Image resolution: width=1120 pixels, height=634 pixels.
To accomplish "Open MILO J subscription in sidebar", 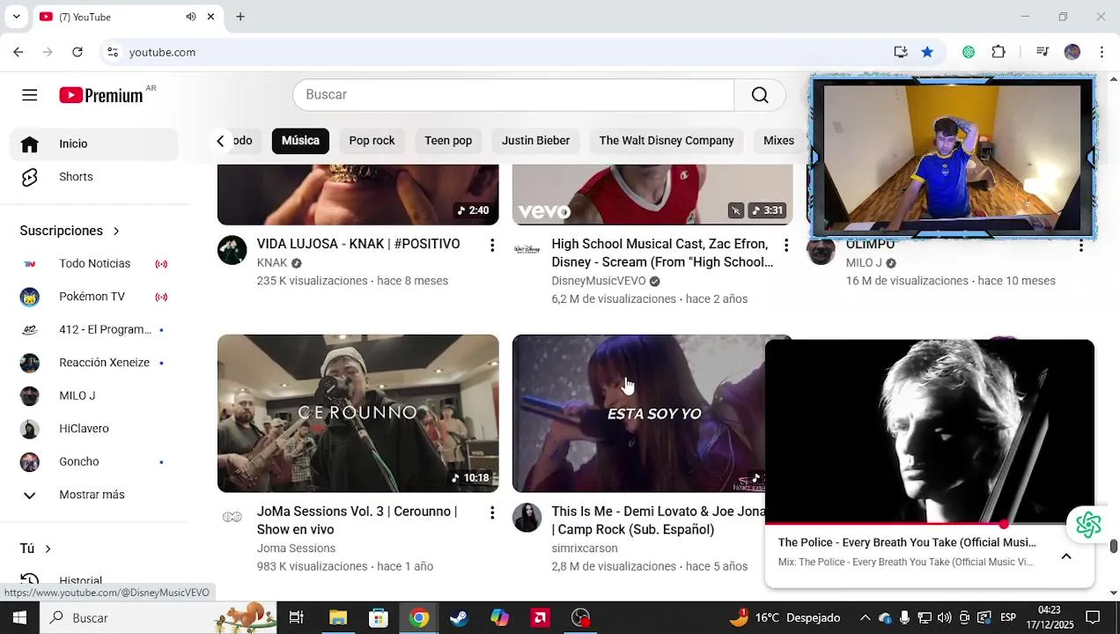I will pos(94,396).
